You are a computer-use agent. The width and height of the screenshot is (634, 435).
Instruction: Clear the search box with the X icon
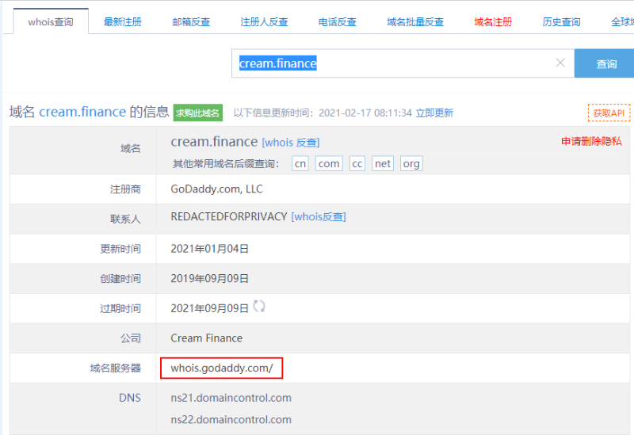tap(560, 63)
